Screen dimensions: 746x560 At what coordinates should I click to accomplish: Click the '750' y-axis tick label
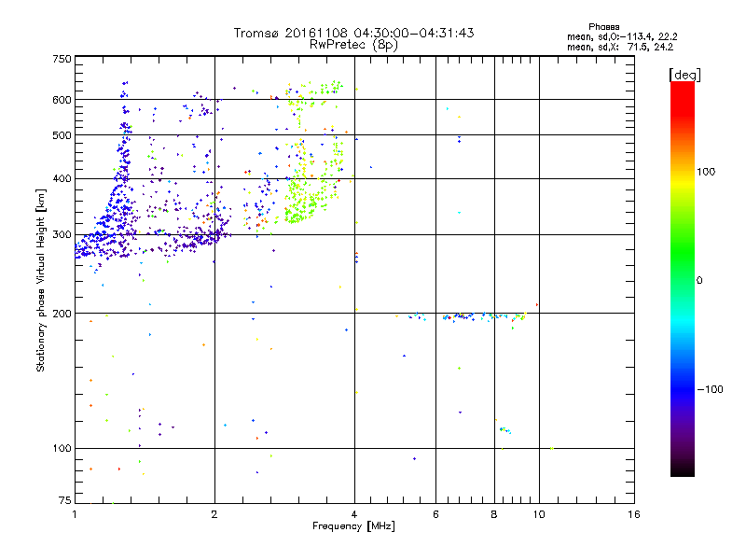62,59
